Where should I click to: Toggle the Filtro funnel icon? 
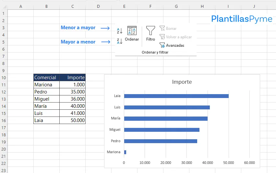click(x=150, y=34)
